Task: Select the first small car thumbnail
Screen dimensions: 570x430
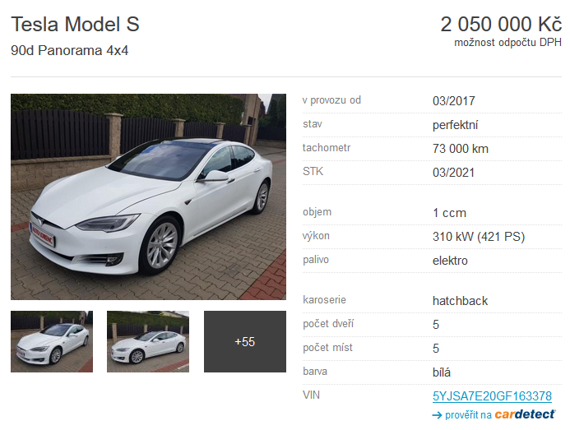Action: point(52,341)
